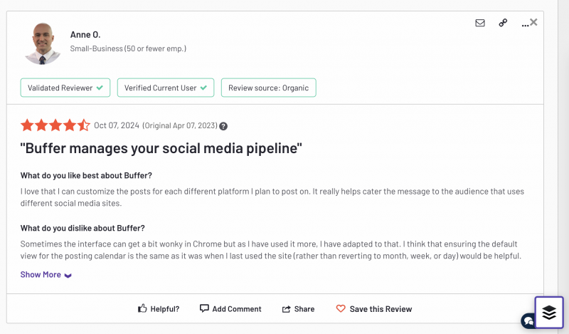
Task: Click the speech bubble Add Comment icon
Action: [x=204, y=308]
